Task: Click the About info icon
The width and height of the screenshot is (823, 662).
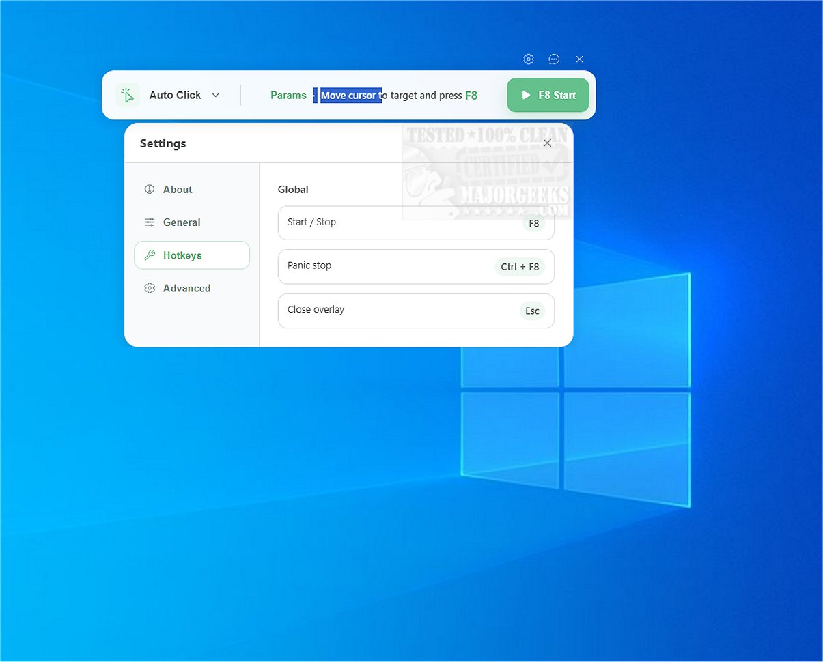Action: tap(150, 190)
